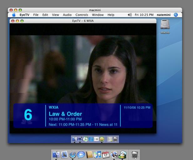The width and height of the screenshot is (193, 160).
Task: Open Spotlight search in the menu bar
Action: [x=176, y=15]
